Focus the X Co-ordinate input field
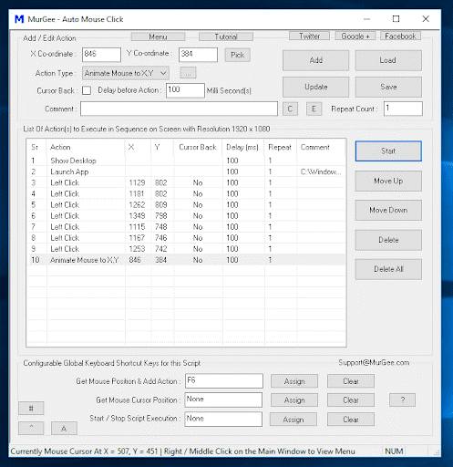453x467 pixels. coord(101,55)
